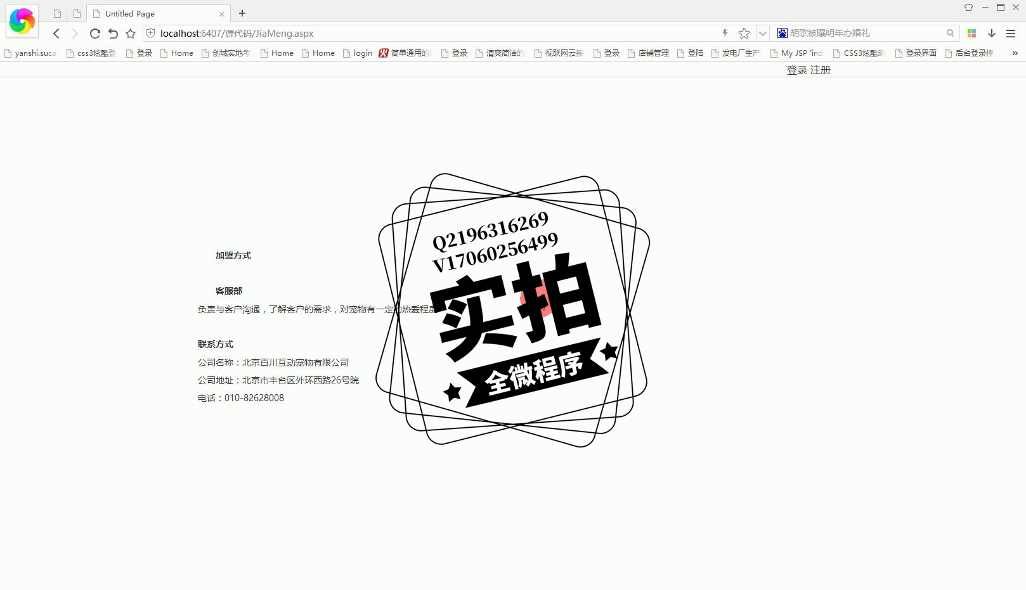Open the 创城实地考 bookmark
Screen dimensions: 1026x590
point(226,53)
